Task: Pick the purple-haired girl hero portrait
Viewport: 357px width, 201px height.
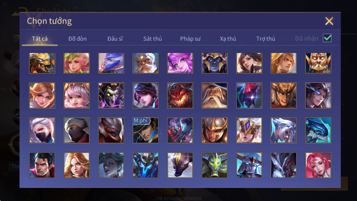Action: tap(180, 63)
